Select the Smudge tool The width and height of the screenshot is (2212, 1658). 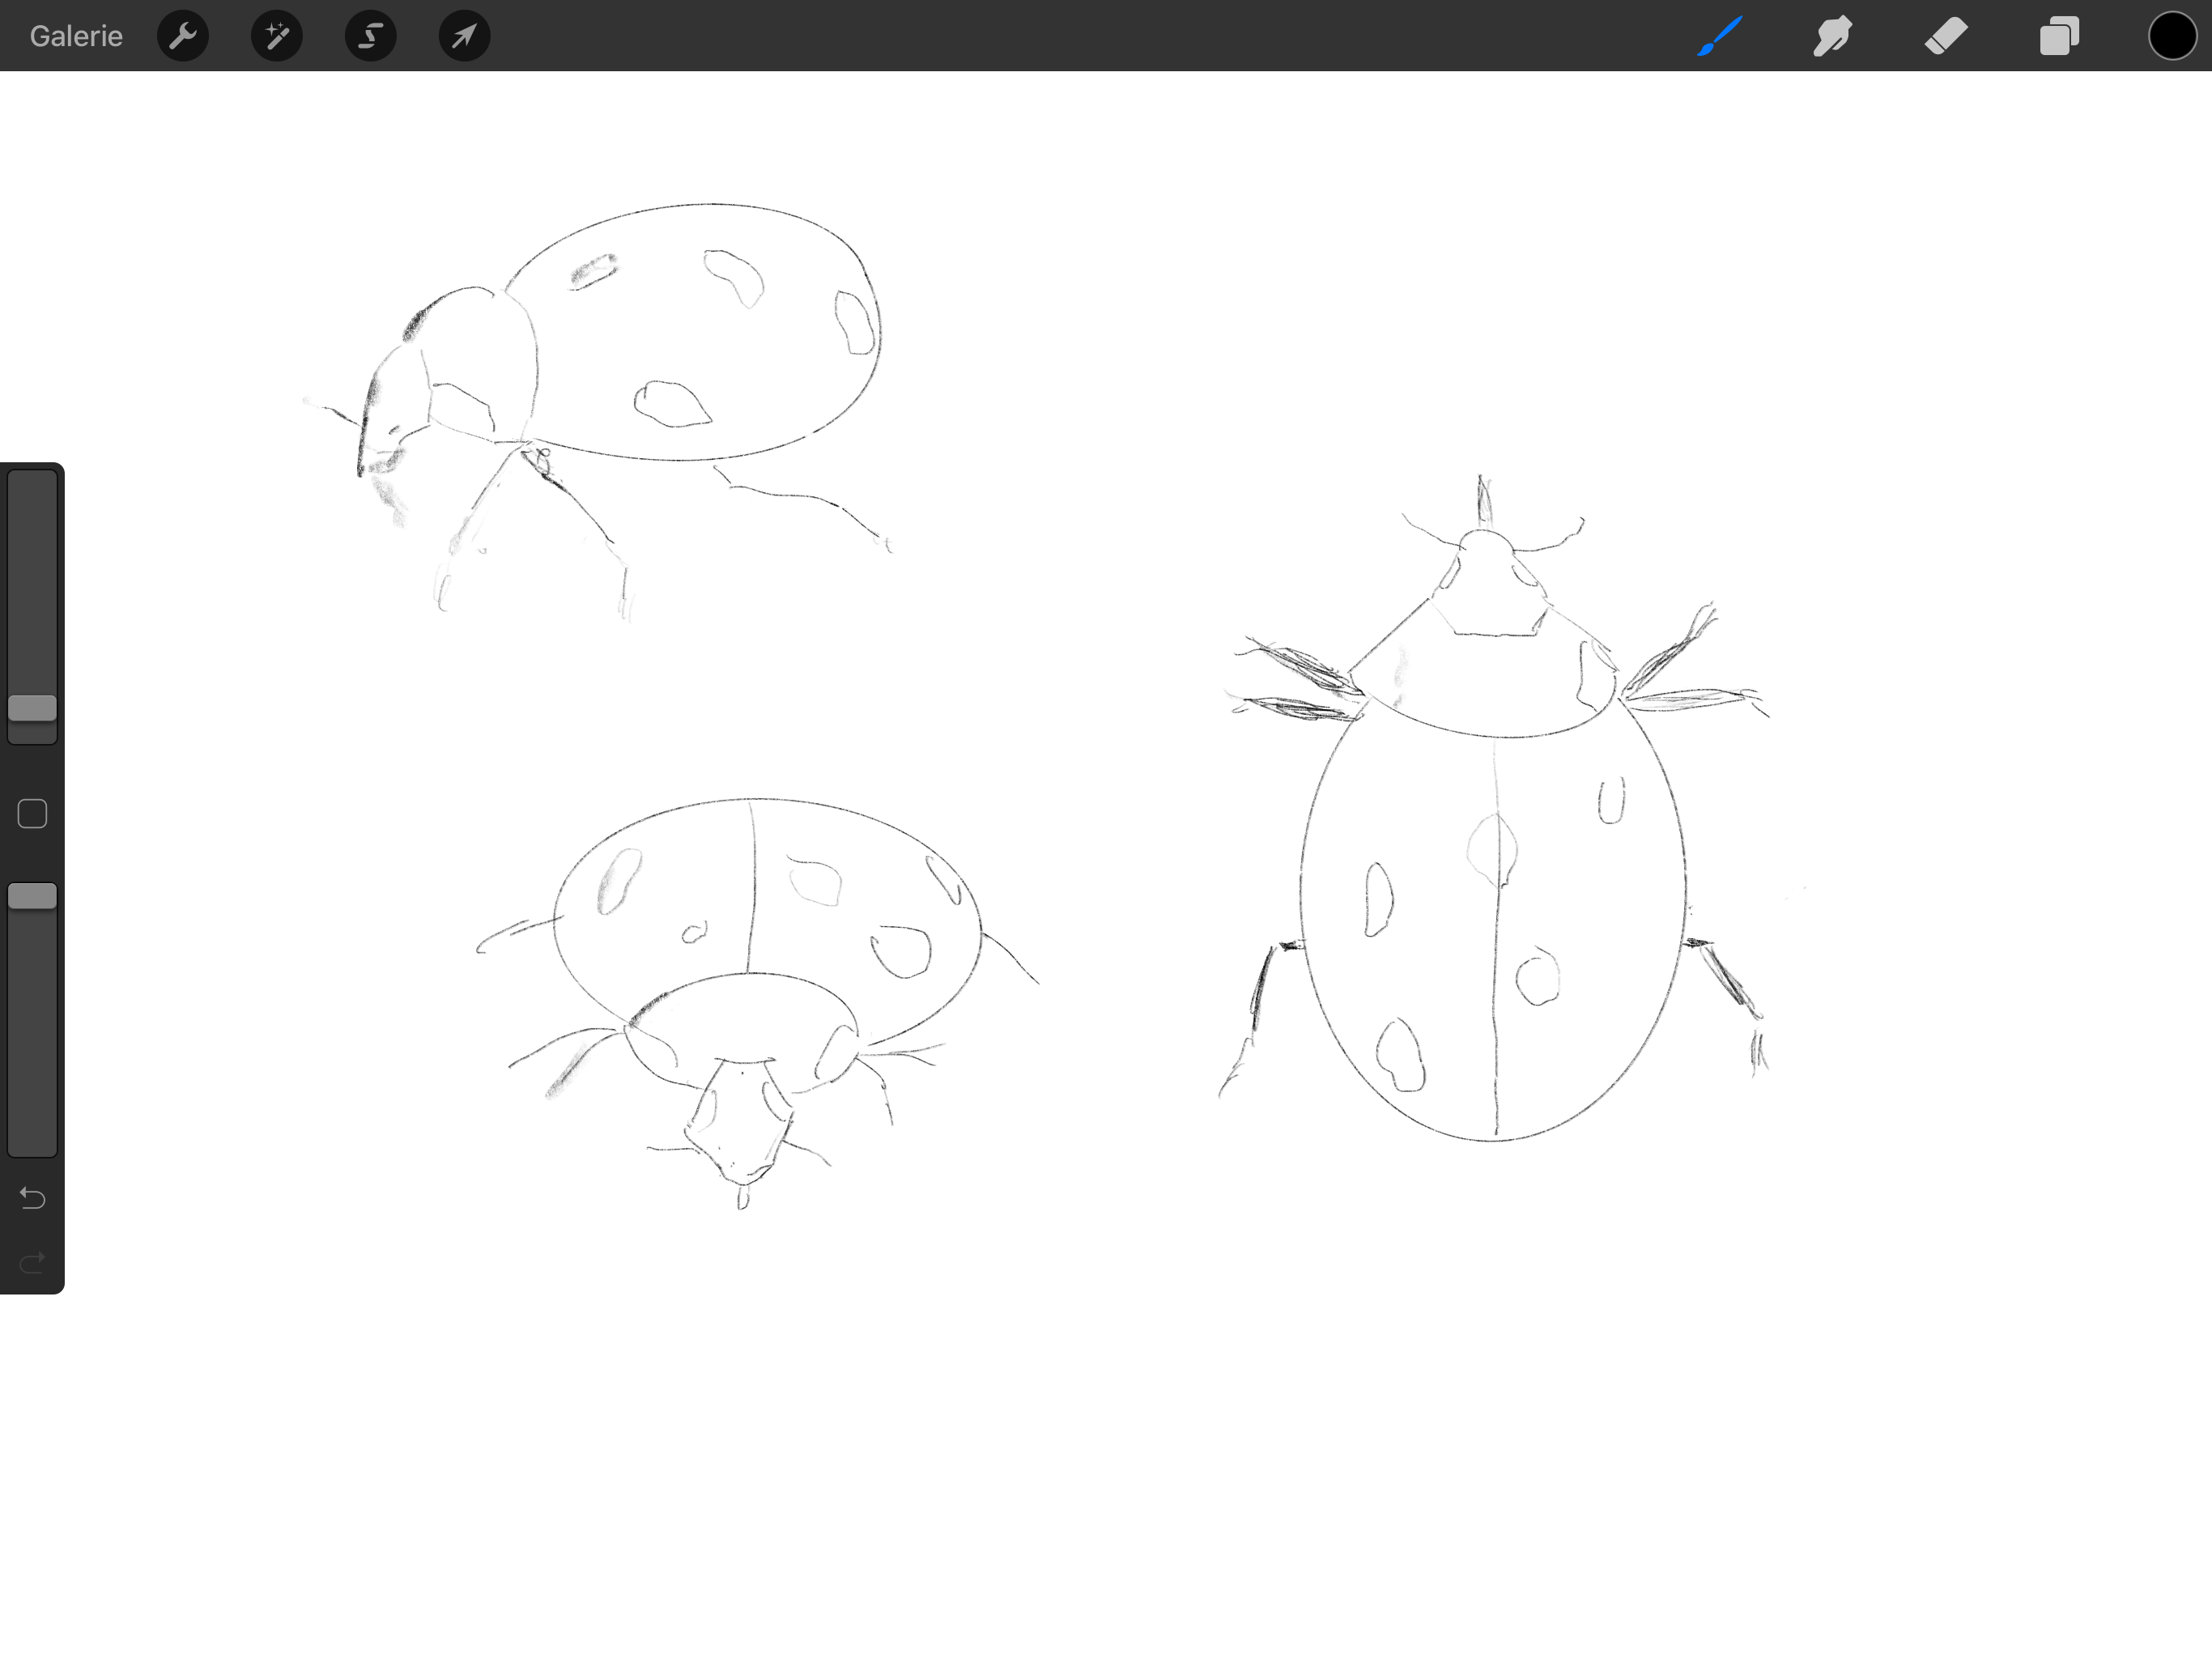[1833, 37]
